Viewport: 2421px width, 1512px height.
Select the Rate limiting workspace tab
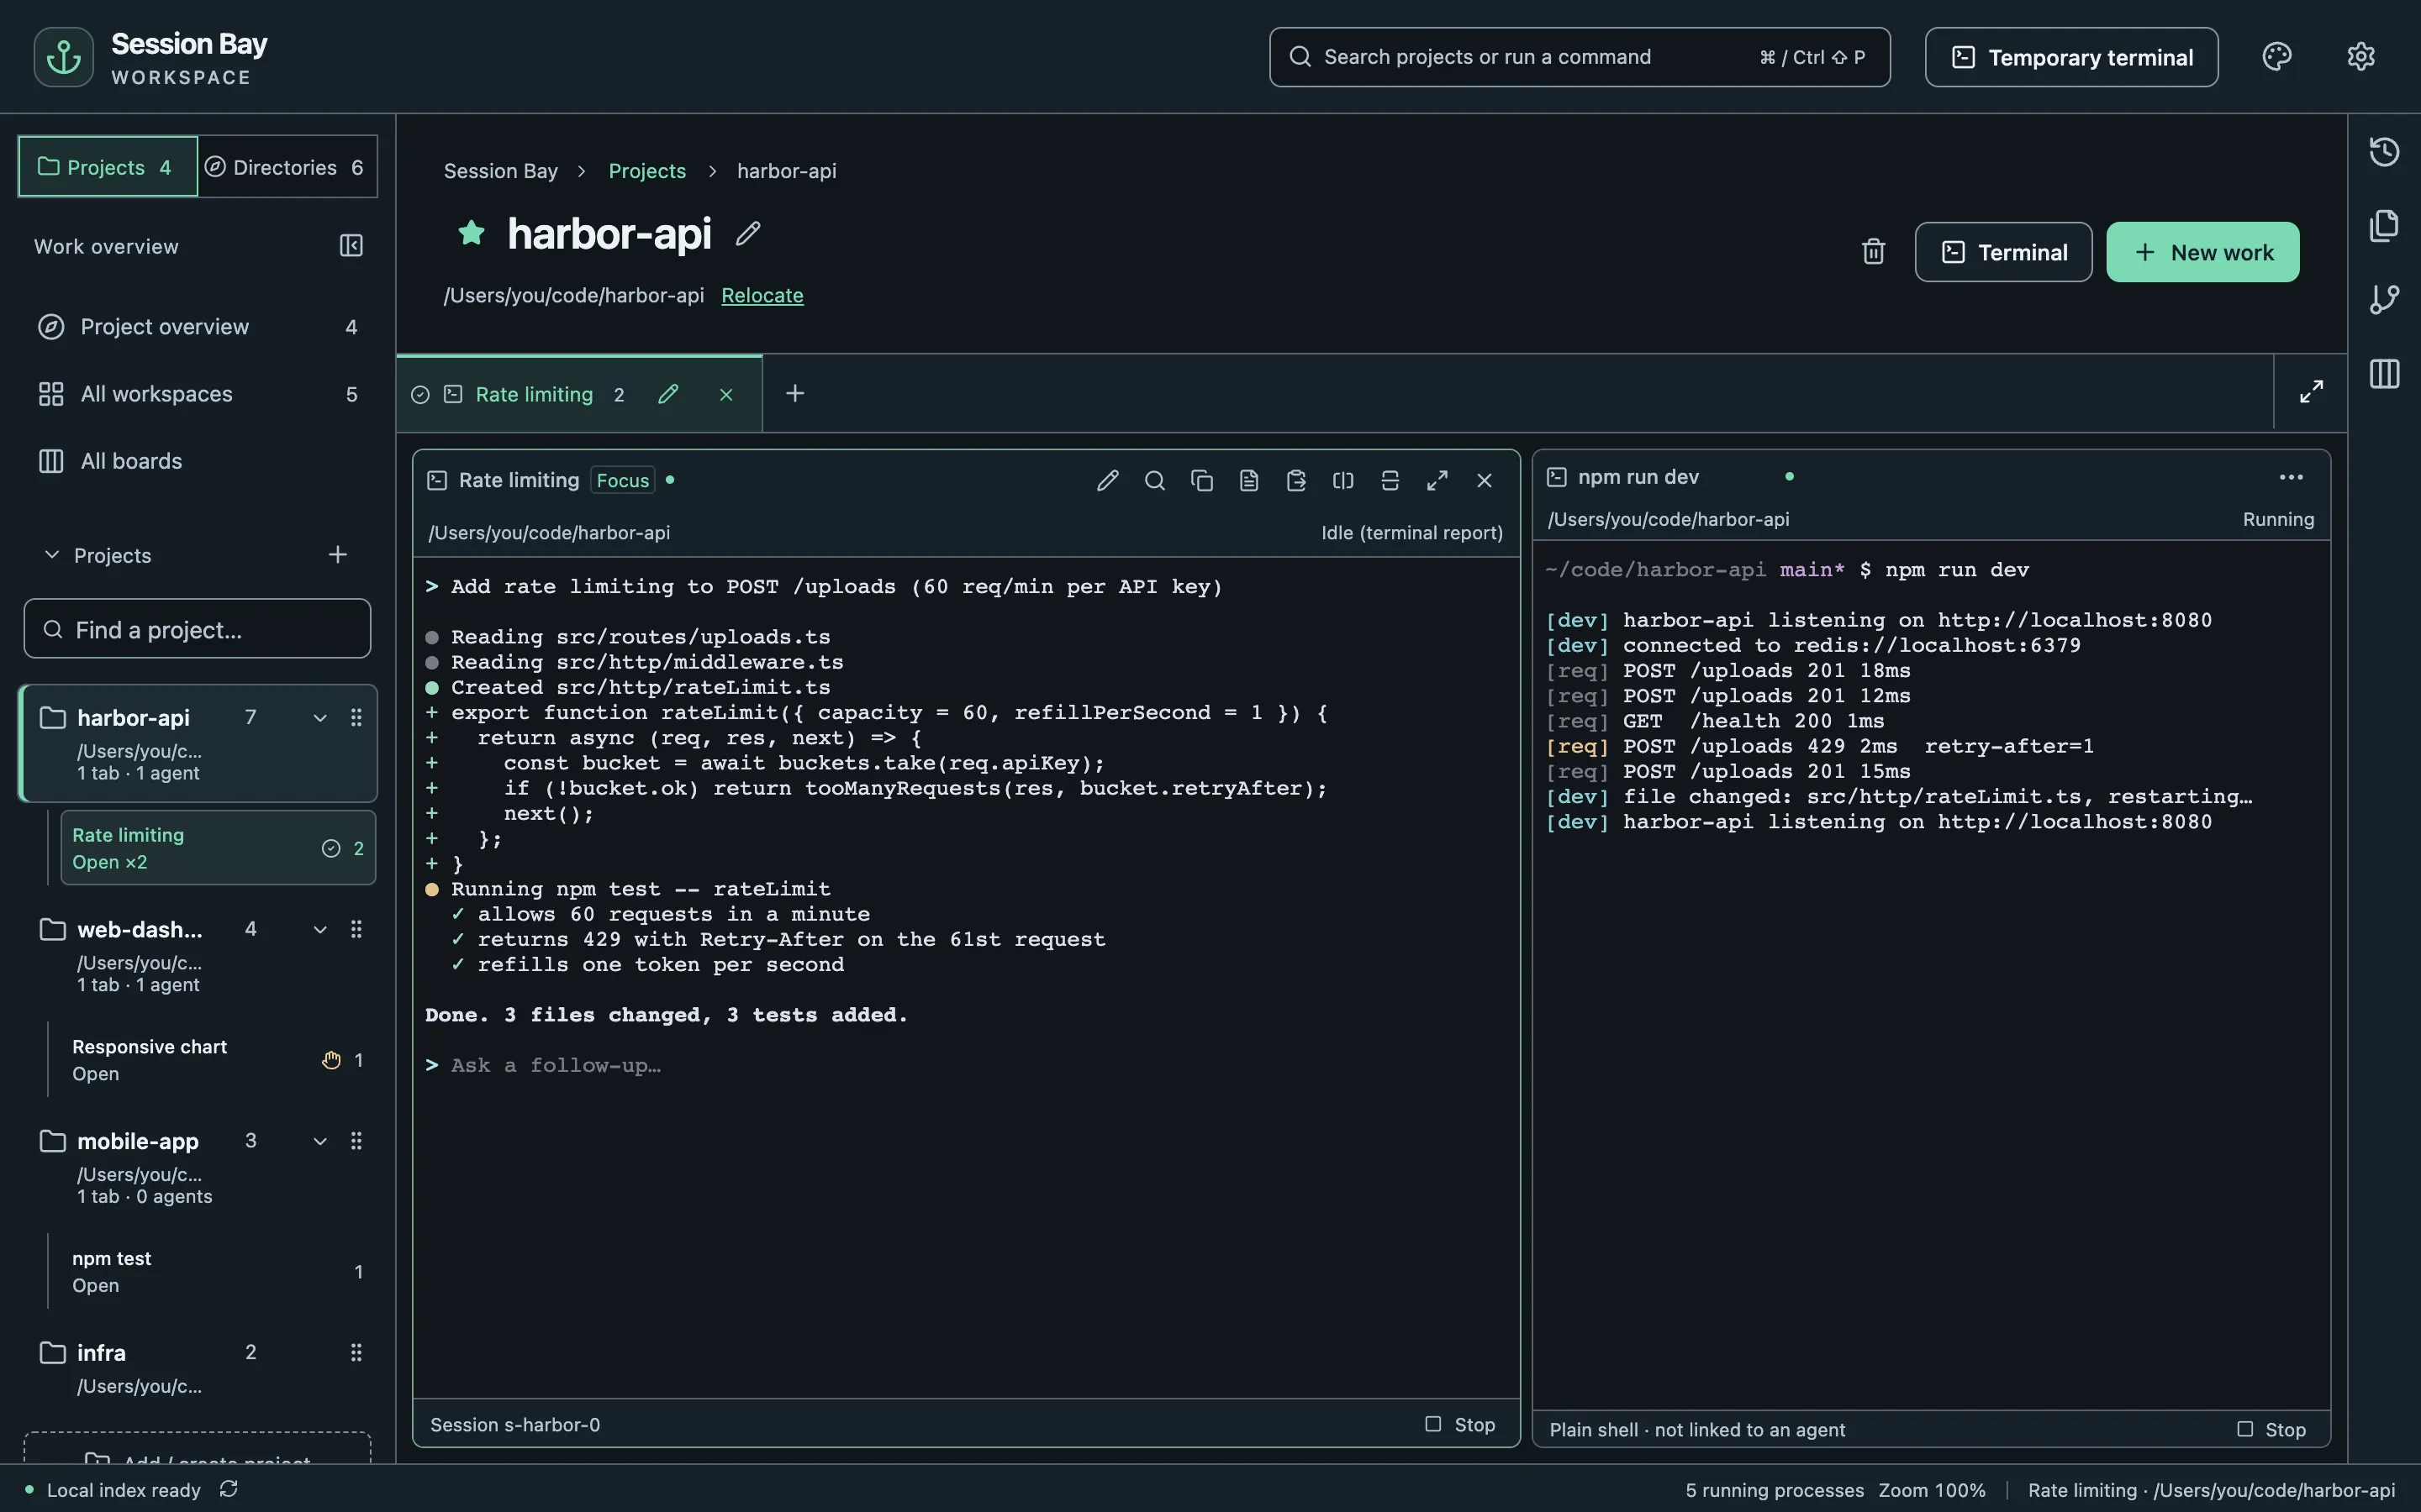[535, 395]
